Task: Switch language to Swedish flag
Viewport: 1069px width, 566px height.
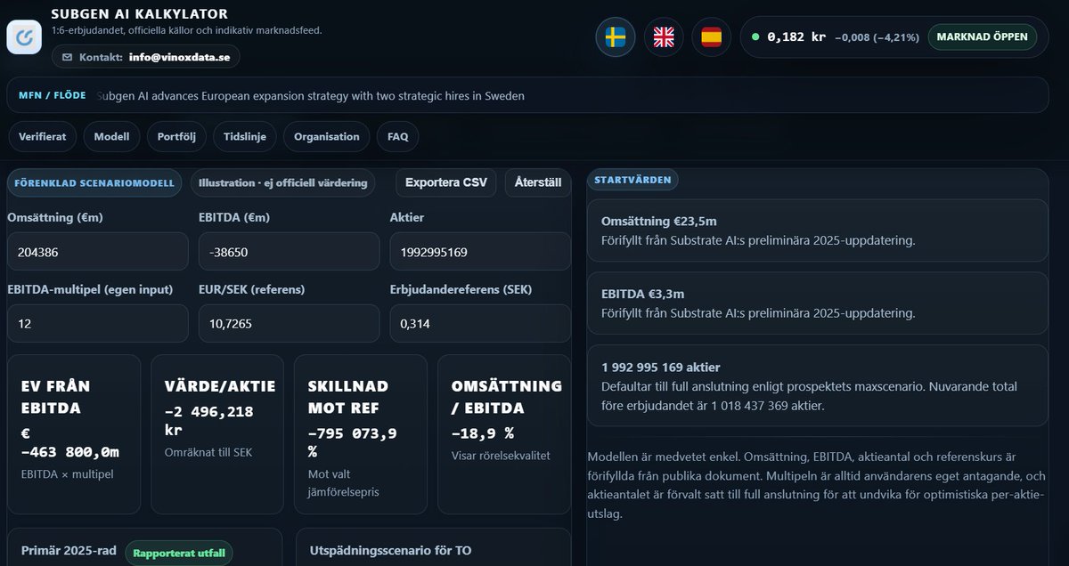Action: click(x=616, y=37)
